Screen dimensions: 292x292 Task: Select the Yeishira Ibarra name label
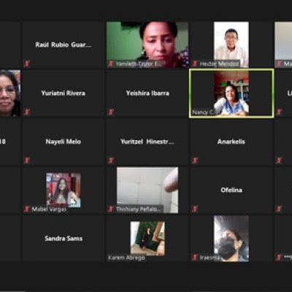click(147, 93)
